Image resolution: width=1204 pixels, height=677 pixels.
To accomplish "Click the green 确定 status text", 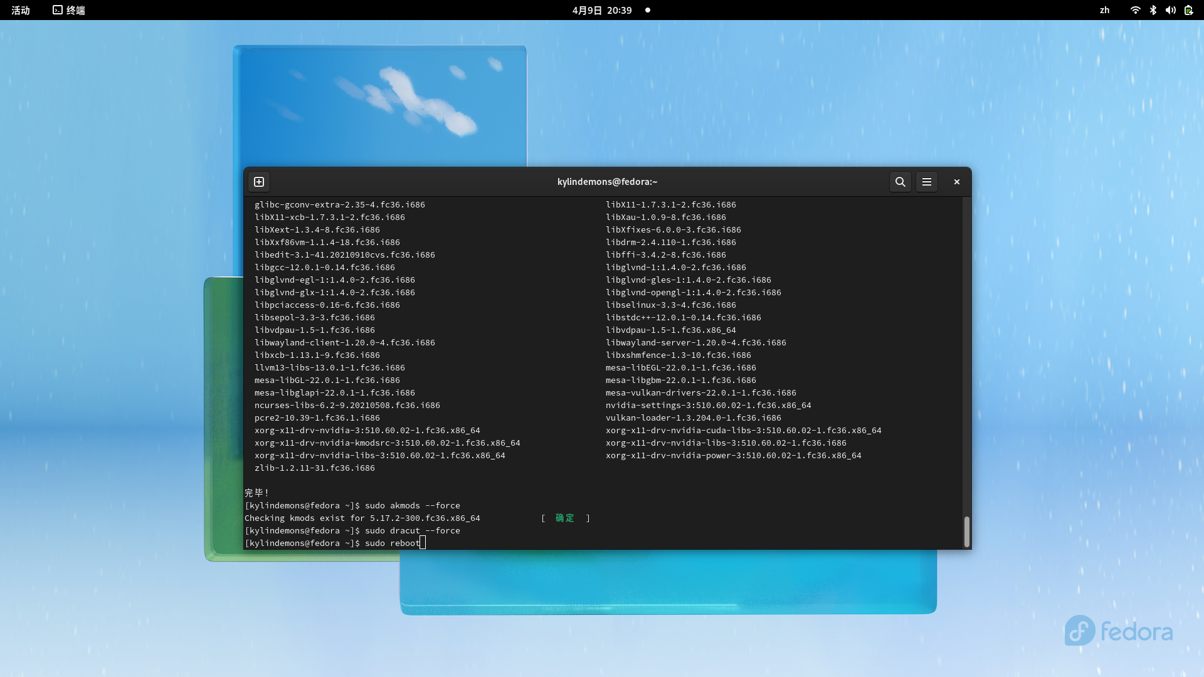I will coord(564,518).
